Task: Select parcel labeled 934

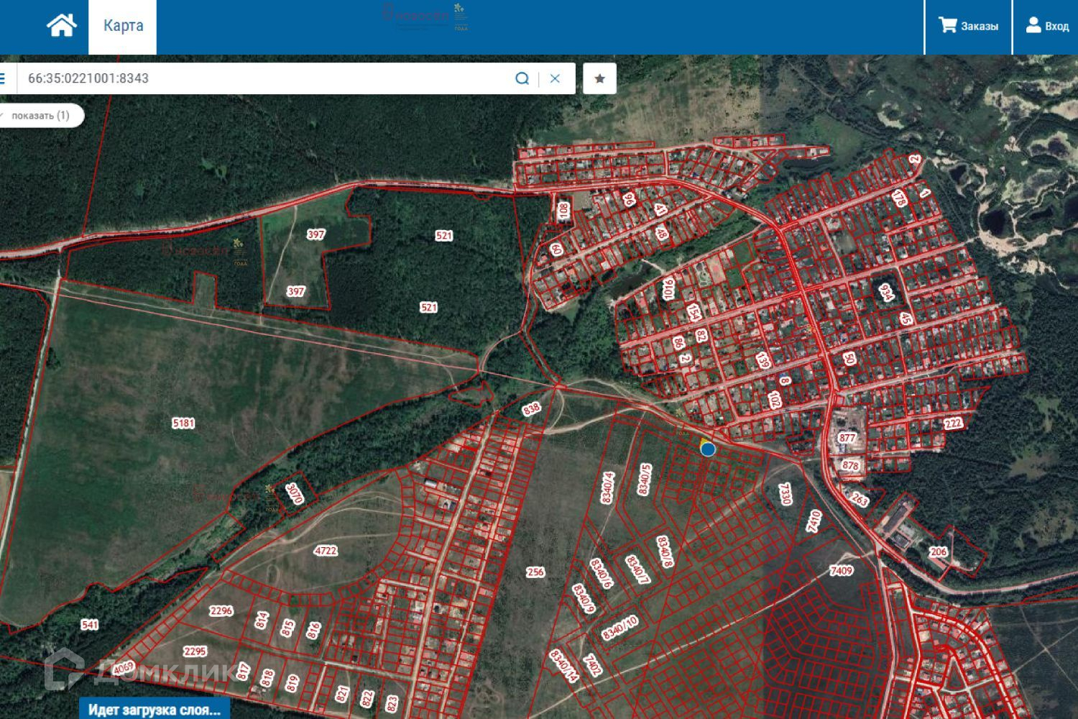Action: tap(886, 293)
